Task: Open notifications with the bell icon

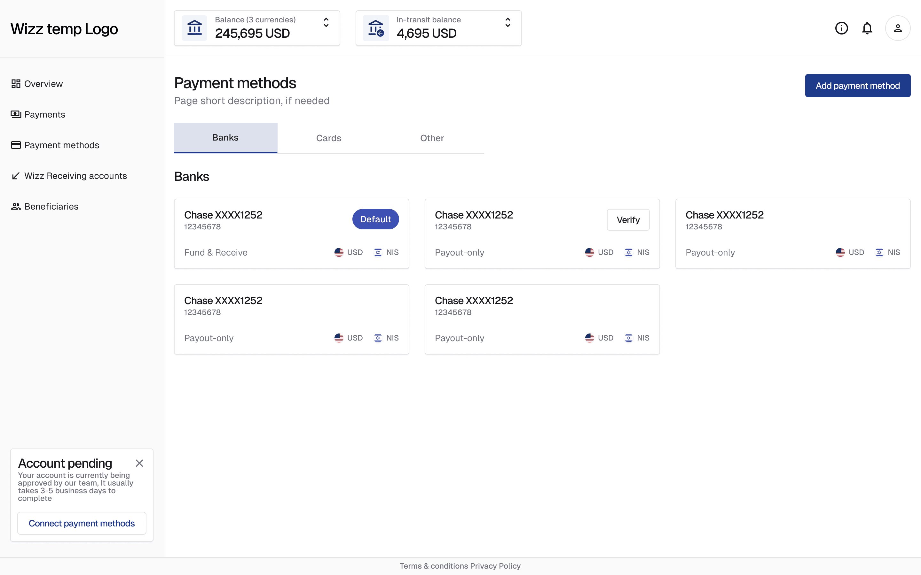Action: (x=867, y=28)
